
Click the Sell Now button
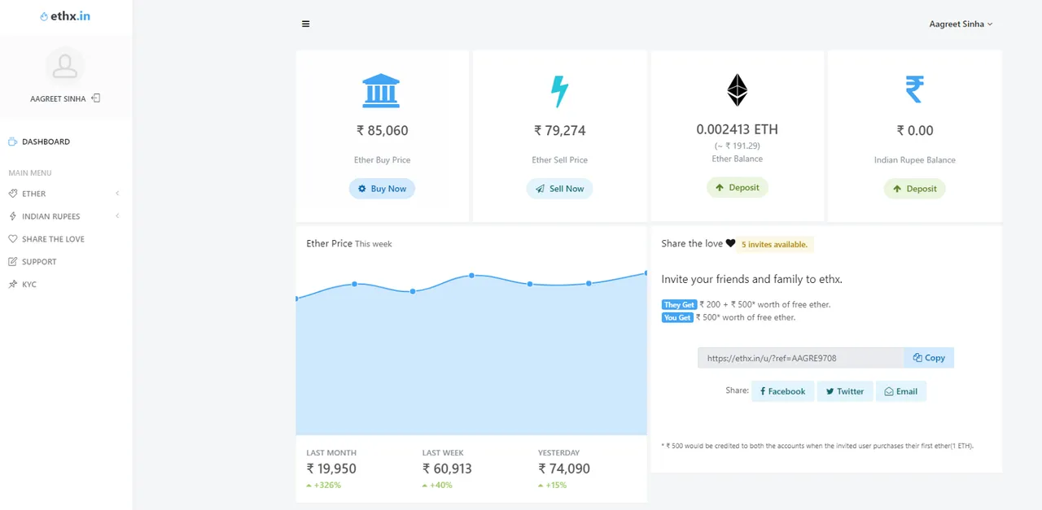[x=559, y=189]
